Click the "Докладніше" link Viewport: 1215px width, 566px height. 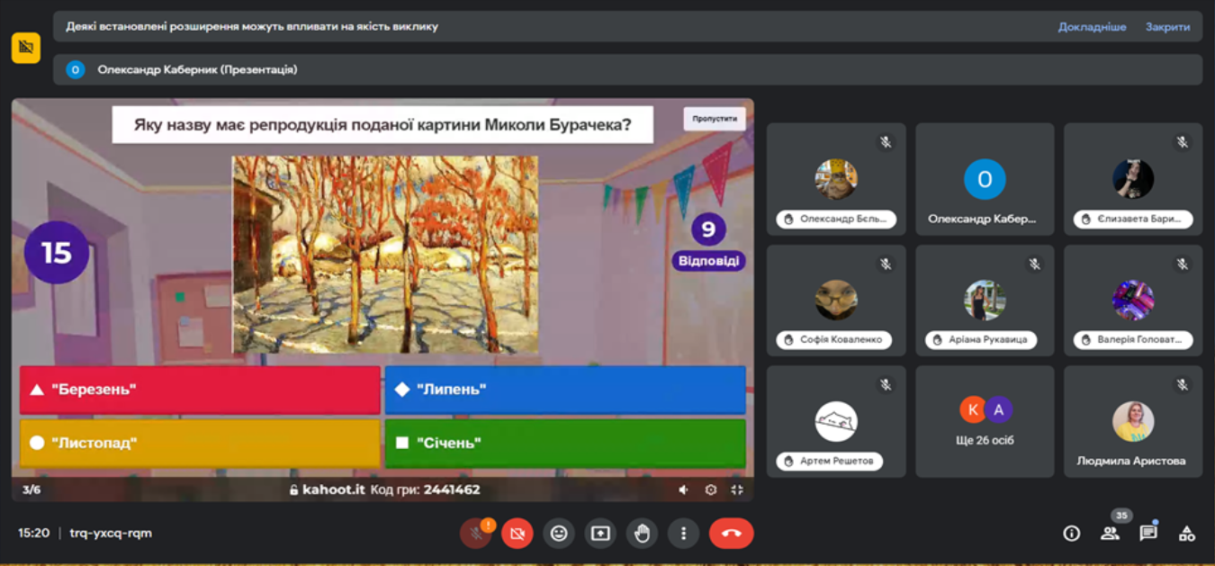tap(1092, 27)
